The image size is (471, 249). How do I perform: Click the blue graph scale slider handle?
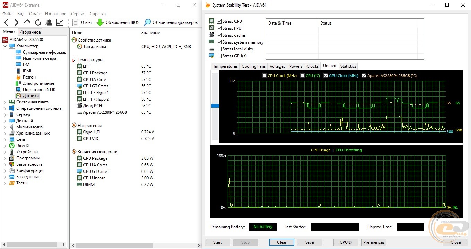click(215, 106)
